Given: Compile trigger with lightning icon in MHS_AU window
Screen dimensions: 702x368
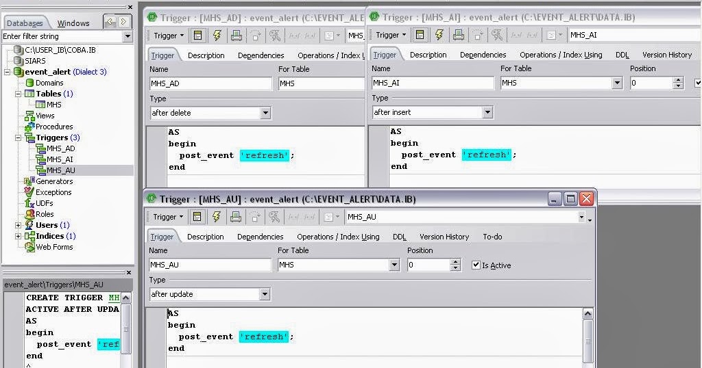Looking at the screenshot, I should click(x=217, y=217).
